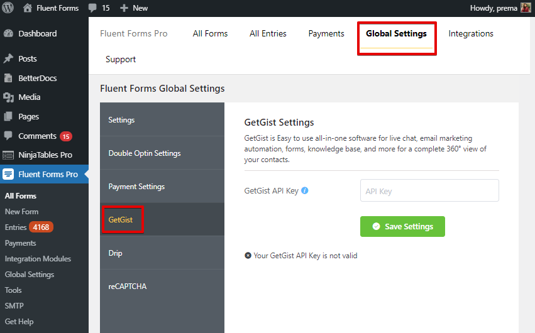This screenshot has width=535, height=333.
Task: Click the 'Your GetGist API Key is not valid' text
Action: point(306,256)
